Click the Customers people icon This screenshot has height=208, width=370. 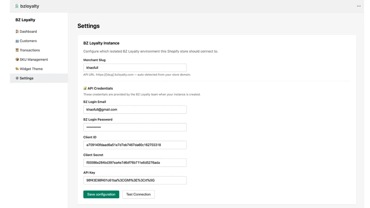(17, 41)
